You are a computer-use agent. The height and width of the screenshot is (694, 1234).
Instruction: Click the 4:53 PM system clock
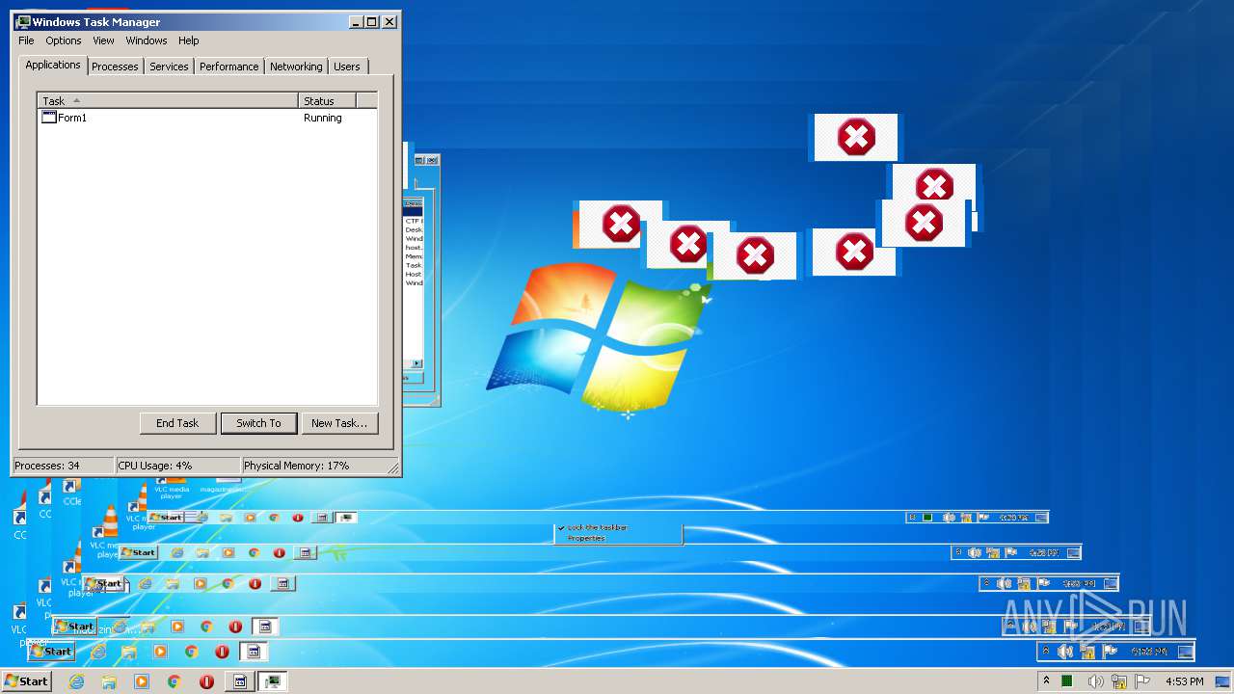tap(1185, 681)
